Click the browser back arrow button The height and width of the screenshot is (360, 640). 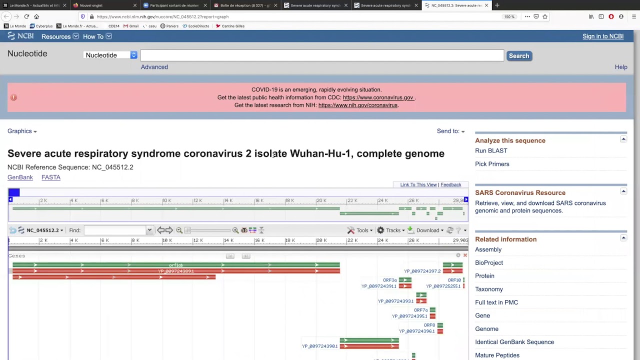(6, 16)
